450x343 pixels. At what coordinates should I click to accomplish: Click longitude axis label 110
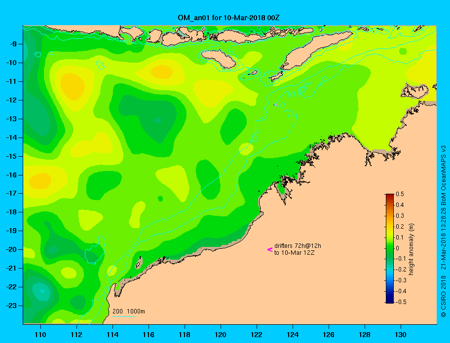(x=40, y=335)
